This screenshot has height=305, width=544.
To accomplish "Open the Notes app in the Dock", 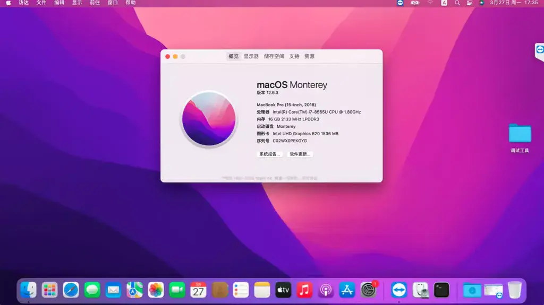I will (262, 290).
